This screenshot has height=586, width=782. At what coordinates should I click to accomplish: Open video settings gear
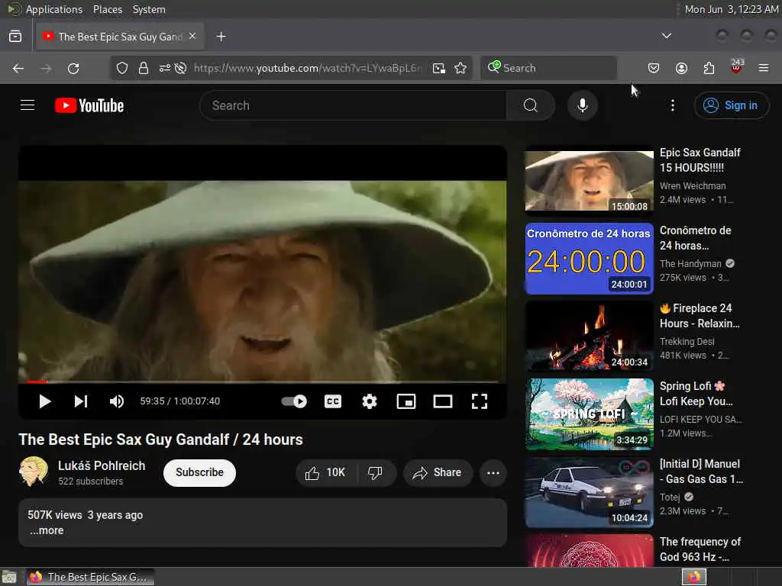370,401
